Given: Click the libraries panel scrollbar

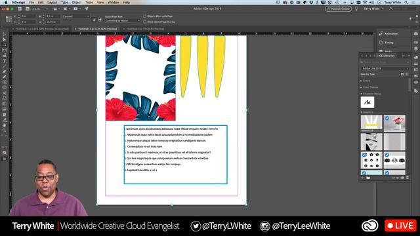Looking at the screenshot, I should [x=409, y=85].
